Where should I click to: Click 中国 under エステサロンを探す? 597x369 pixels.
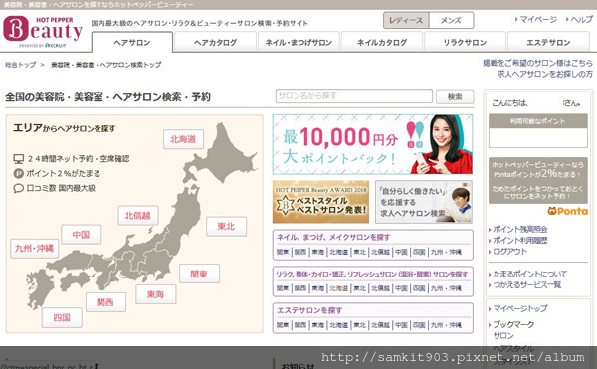pyautogui.click(x=401, y=325)
